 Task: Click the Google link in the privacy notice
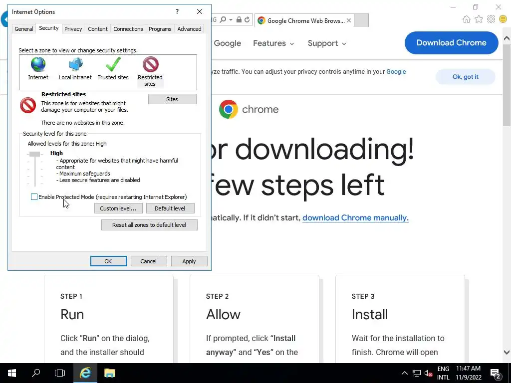tap(396, 72)
